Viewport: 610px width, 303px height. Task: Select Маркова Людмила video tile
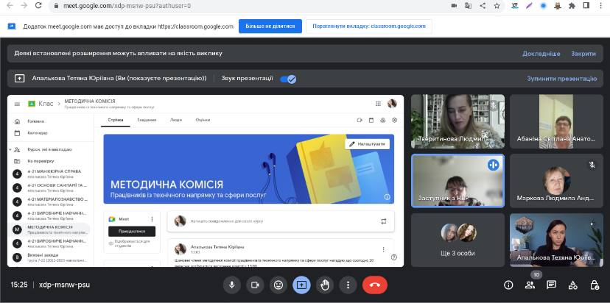point(556,181)
